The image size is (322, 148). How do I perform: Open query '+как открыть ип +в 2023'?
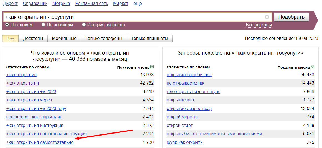pyautogui.click(x=31, y=91)
